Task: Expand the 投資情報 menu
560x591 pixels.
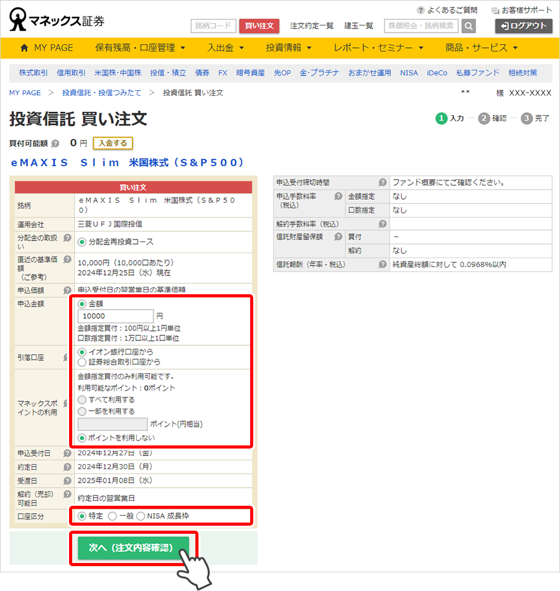Action: pyautogui.click(x=289, y=48)
